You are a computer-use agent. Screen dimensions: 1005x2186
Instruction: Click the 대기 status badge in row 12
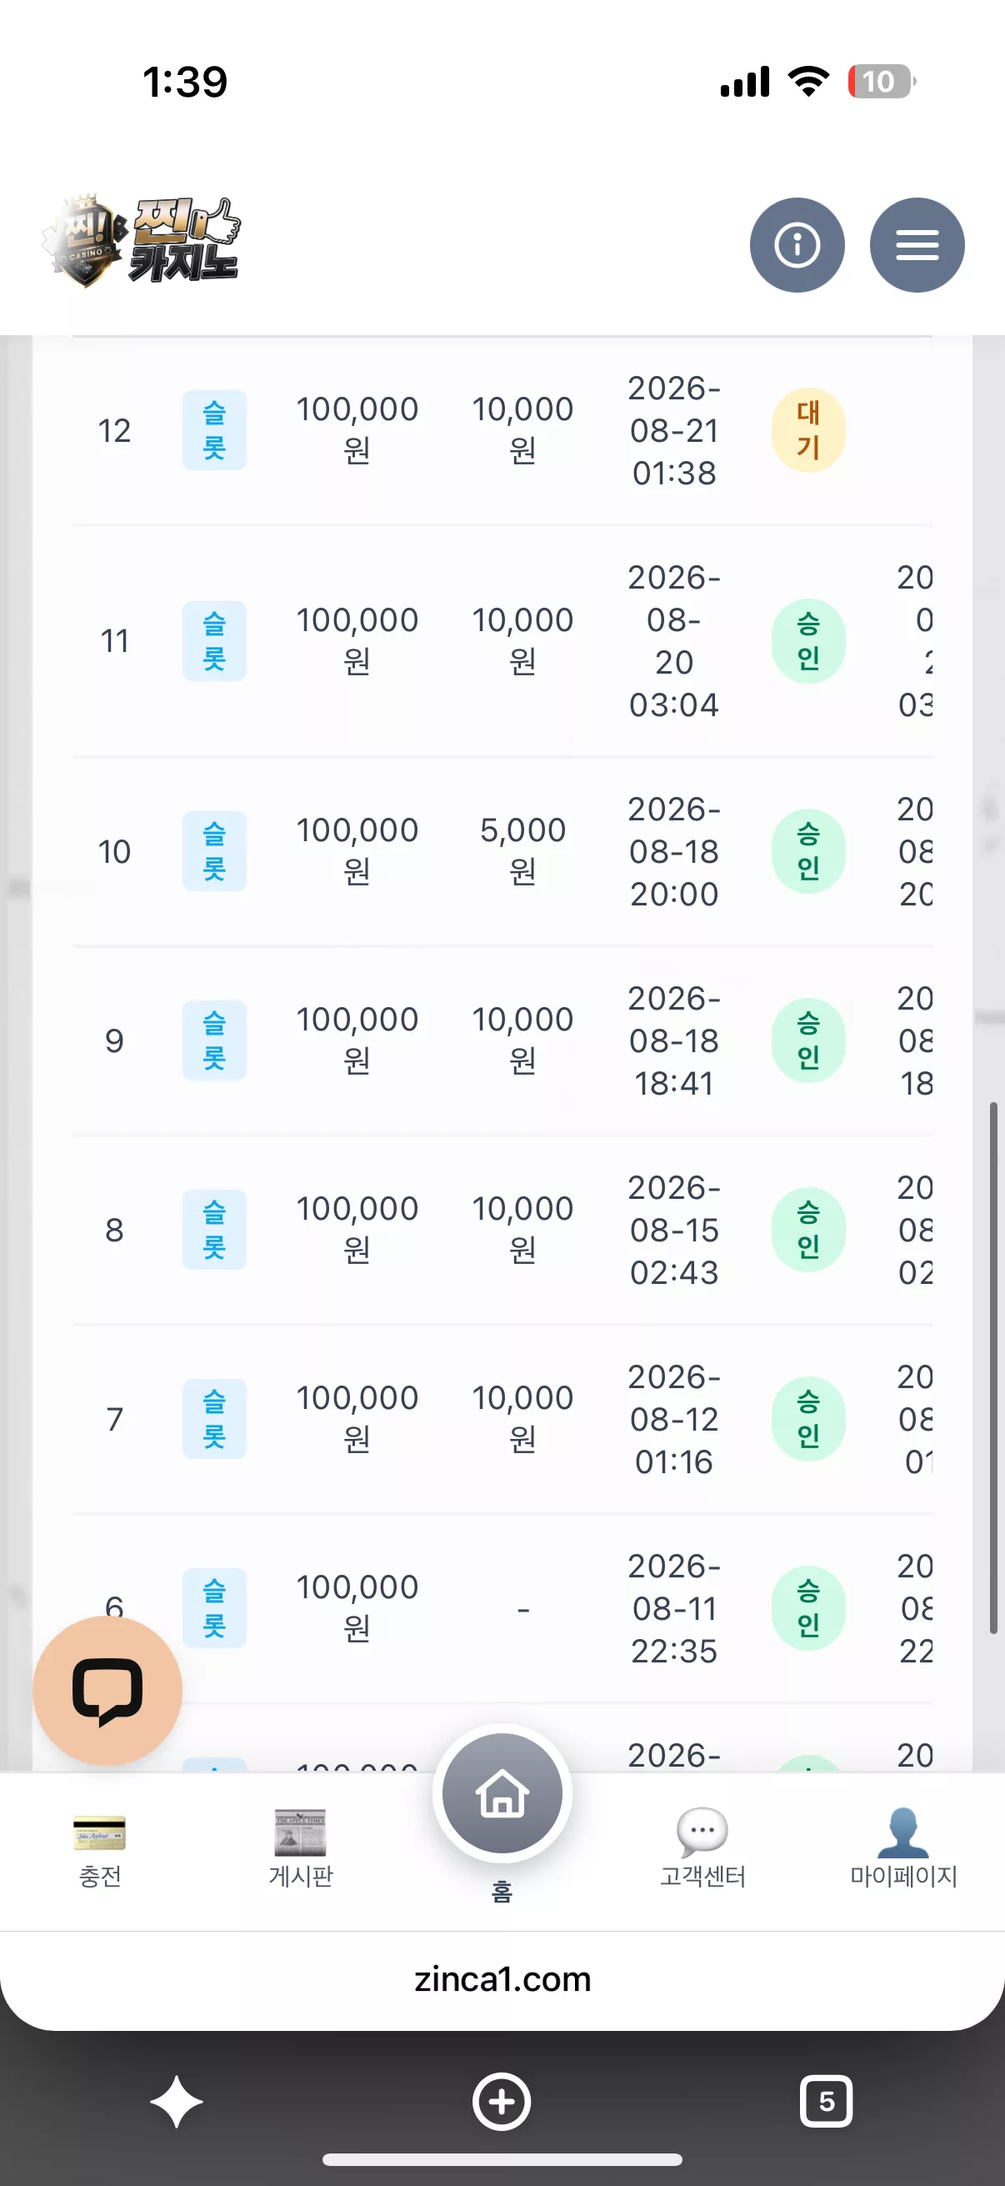(x=808, y=430)
